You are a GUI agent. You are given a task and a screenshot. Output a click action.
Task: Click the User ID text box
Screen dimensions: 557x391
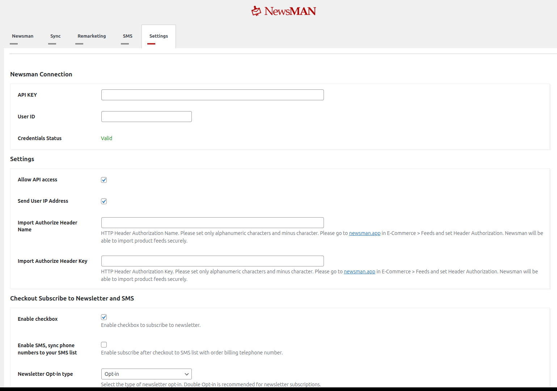point(146,117)
